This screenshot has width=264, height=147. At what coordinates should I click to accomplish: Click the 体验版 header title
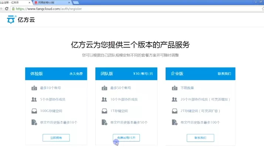(37, 74)
